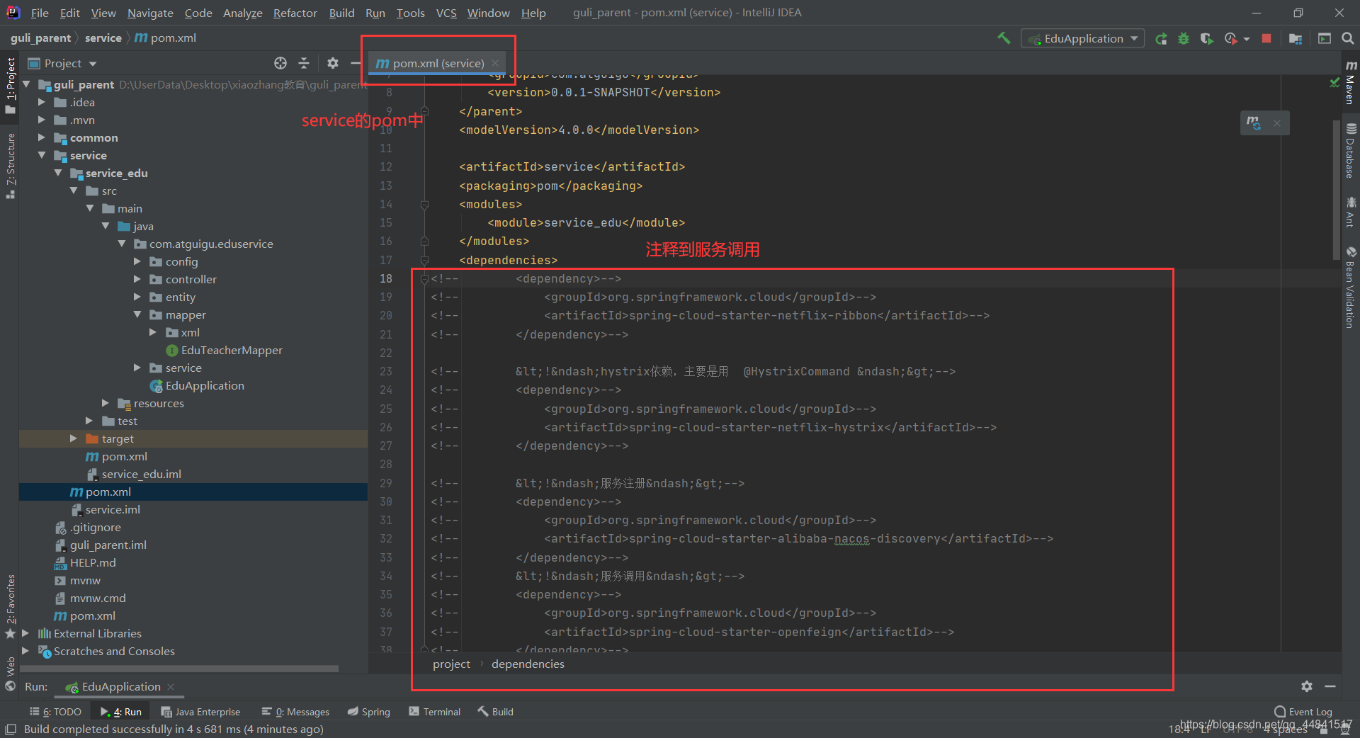
Task: Click the Project panel horizontal scrollbar
Action: click(x=181, y=668)
